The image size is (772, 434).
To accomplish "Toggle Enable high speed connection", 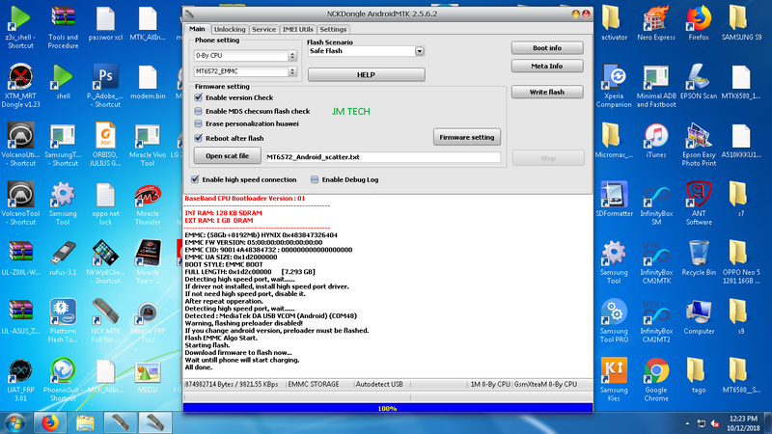I will [x=195, y=179].
